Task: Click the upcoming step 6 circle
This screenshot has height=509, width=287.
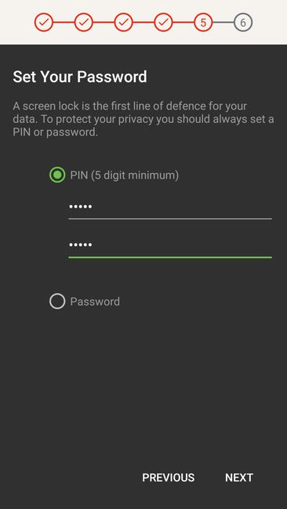Action: tap(243, 23)
